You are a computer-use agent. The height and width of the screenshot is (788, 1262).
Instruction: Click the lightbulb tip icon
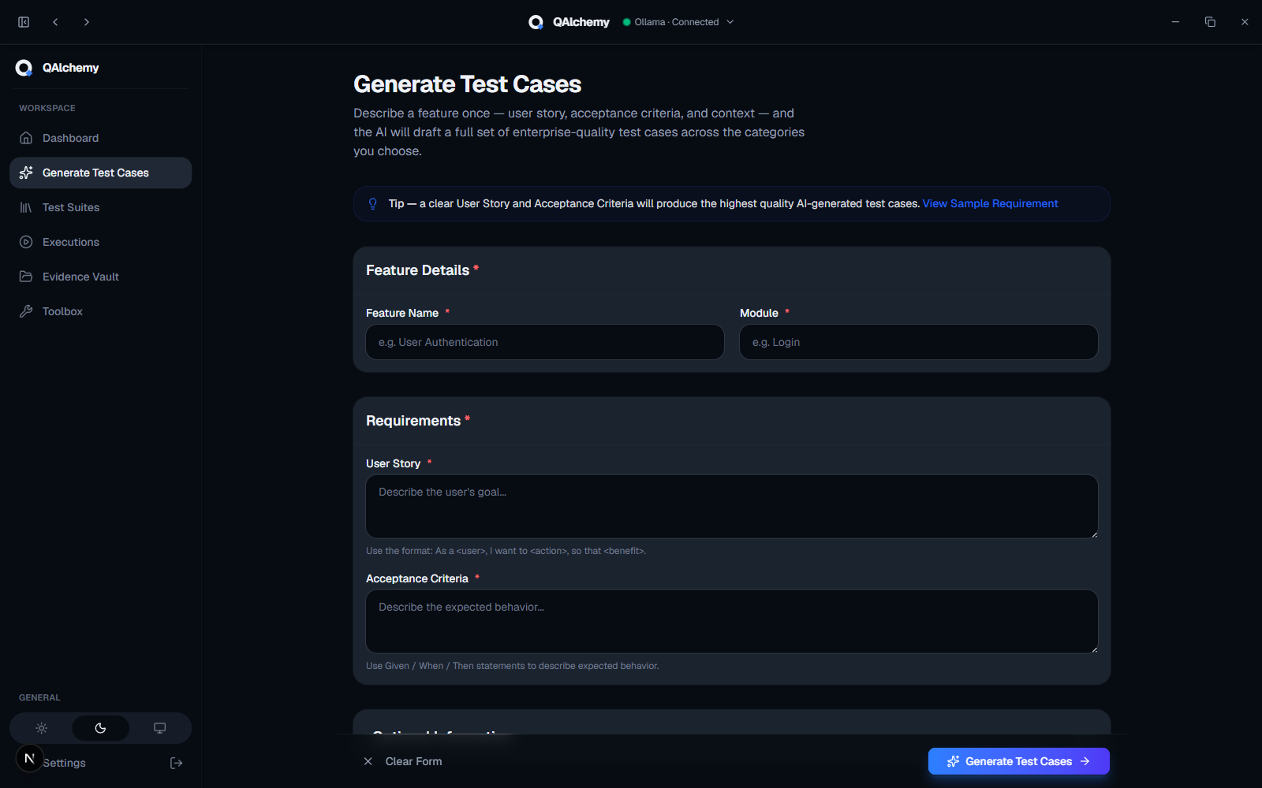click(x=373, y=203)
